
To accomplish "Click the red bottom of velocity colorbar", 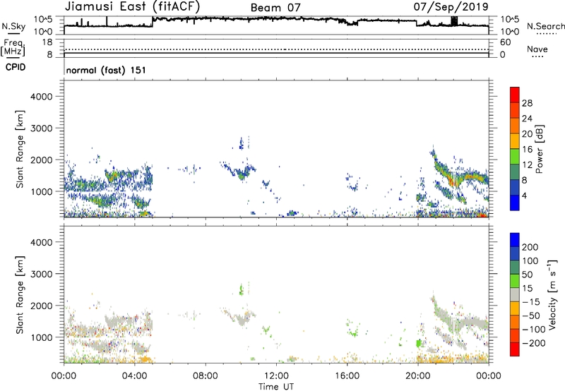I will point(515,349).
